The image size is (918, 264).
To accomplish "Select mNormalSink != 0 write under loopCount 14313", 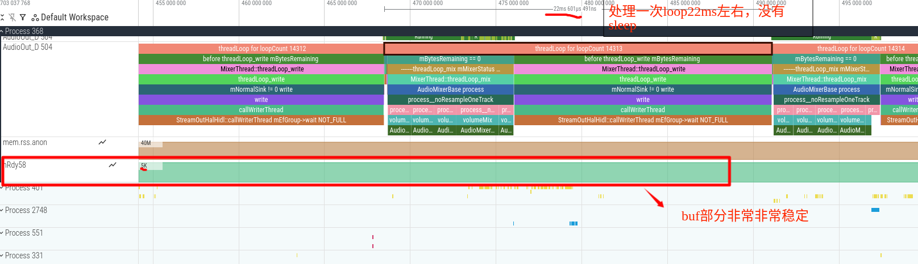I will click(x=642, y=90).
